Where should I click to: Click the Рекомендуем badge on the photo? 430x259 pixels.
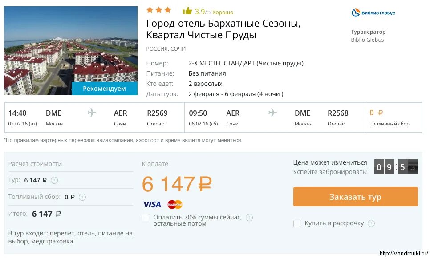click(105, 89)
